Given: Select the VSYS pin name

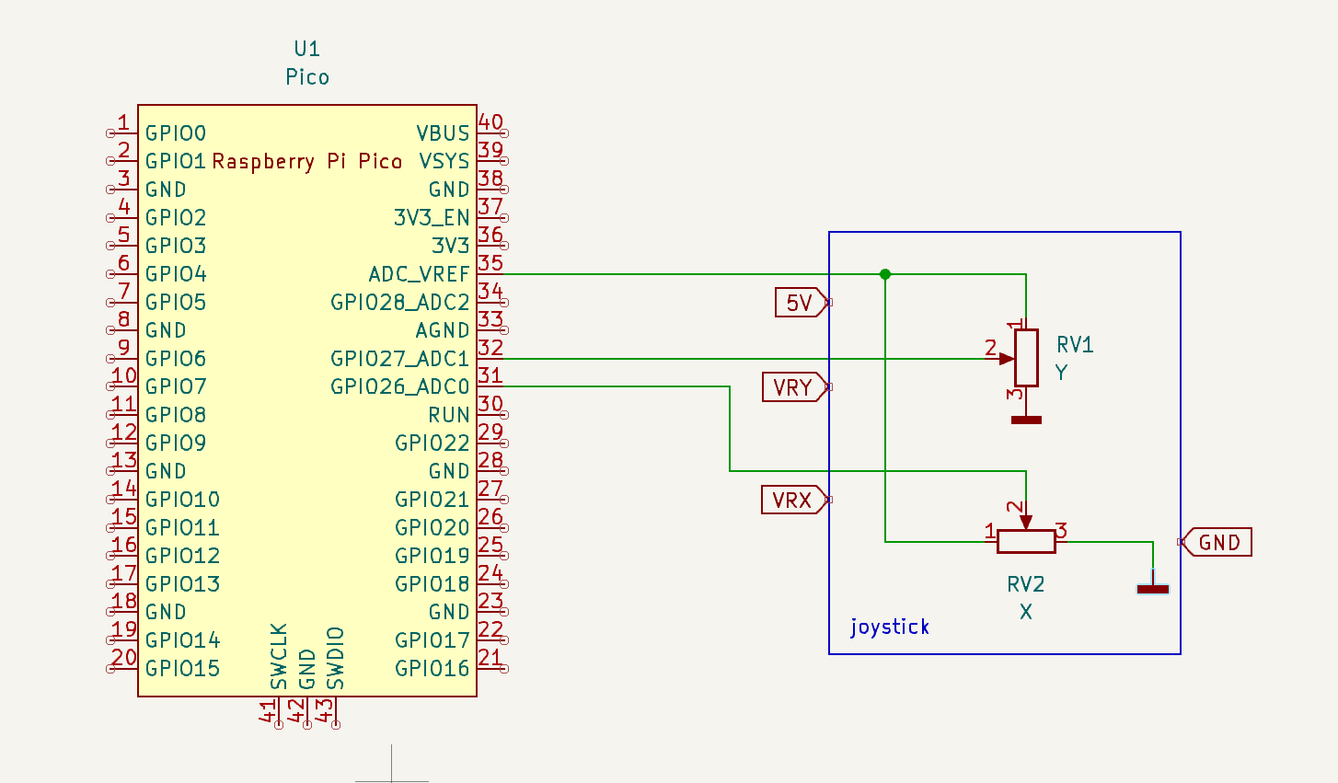Looking at the screenshot, I should click(444, 162).
